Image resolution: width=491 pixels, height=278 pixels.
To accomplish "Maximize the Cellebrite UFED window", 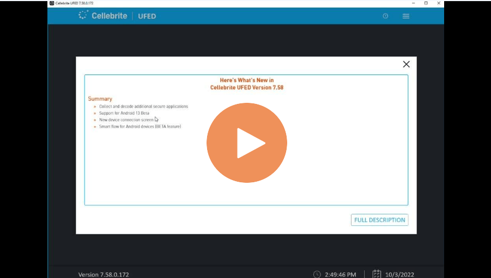I will pos(426,3).
